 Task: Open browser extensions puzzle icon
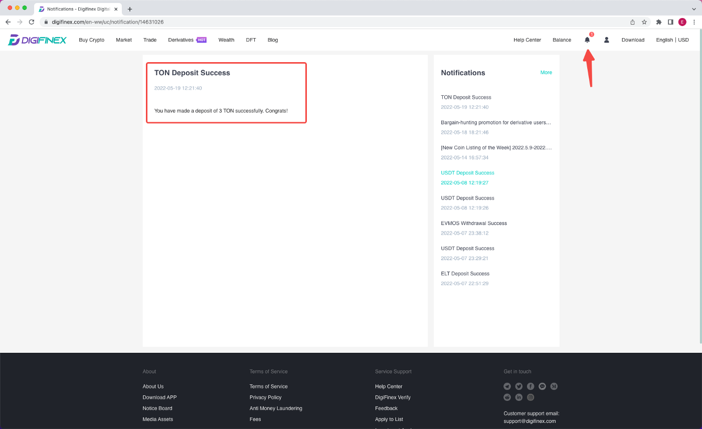[x=659, y=22]
